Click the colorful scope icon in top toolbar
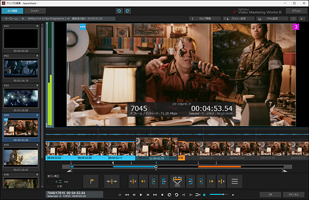309x200 pixels. [x=302, y=19]
